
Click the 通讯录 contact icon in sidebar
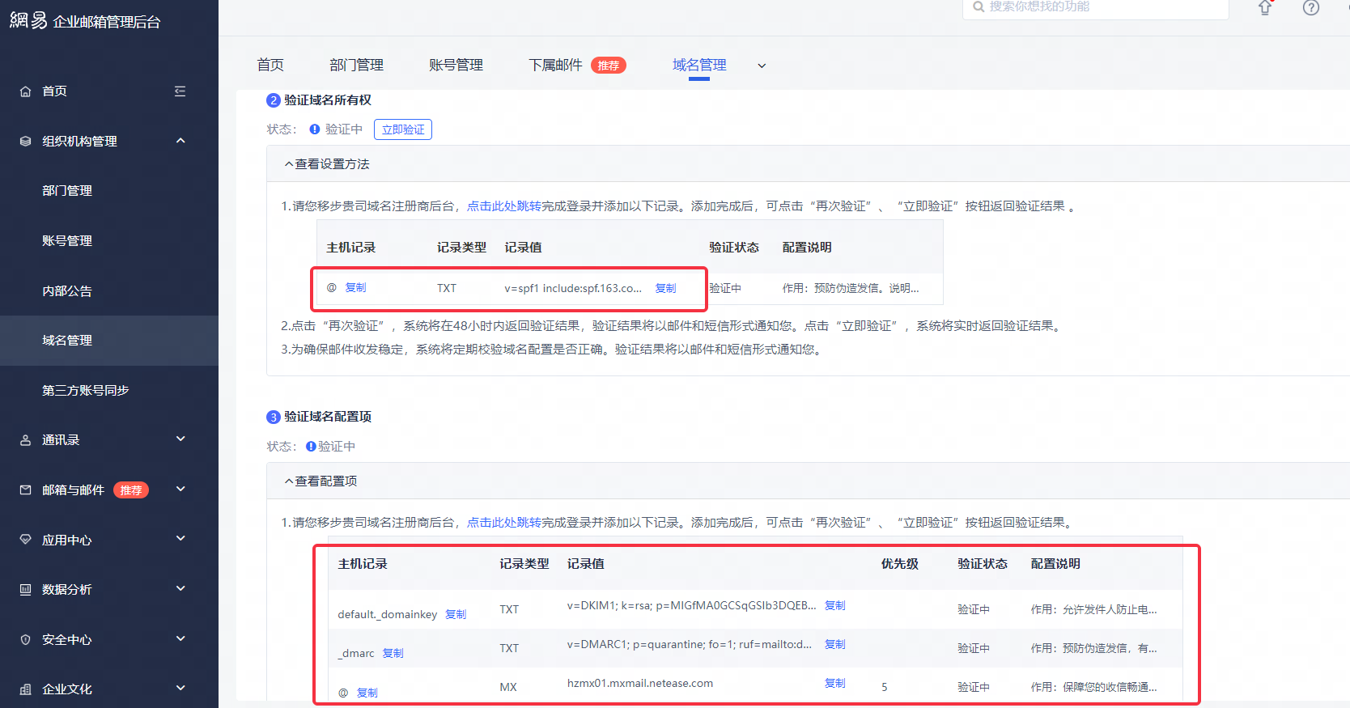[x=26, y=440]
